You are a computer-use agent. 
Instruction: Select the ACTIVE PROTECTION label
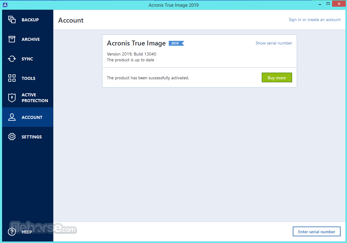[35, 98]
